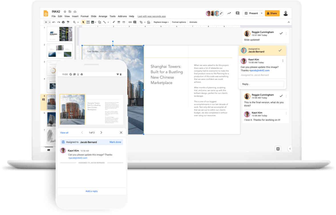Expand the insert image dropdown arrow

(x=96, y=22)
